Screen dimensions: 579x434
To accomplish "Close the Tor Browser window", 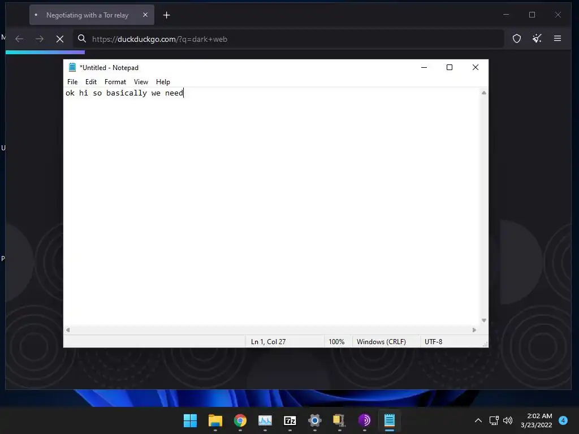I will pos(558,15).
